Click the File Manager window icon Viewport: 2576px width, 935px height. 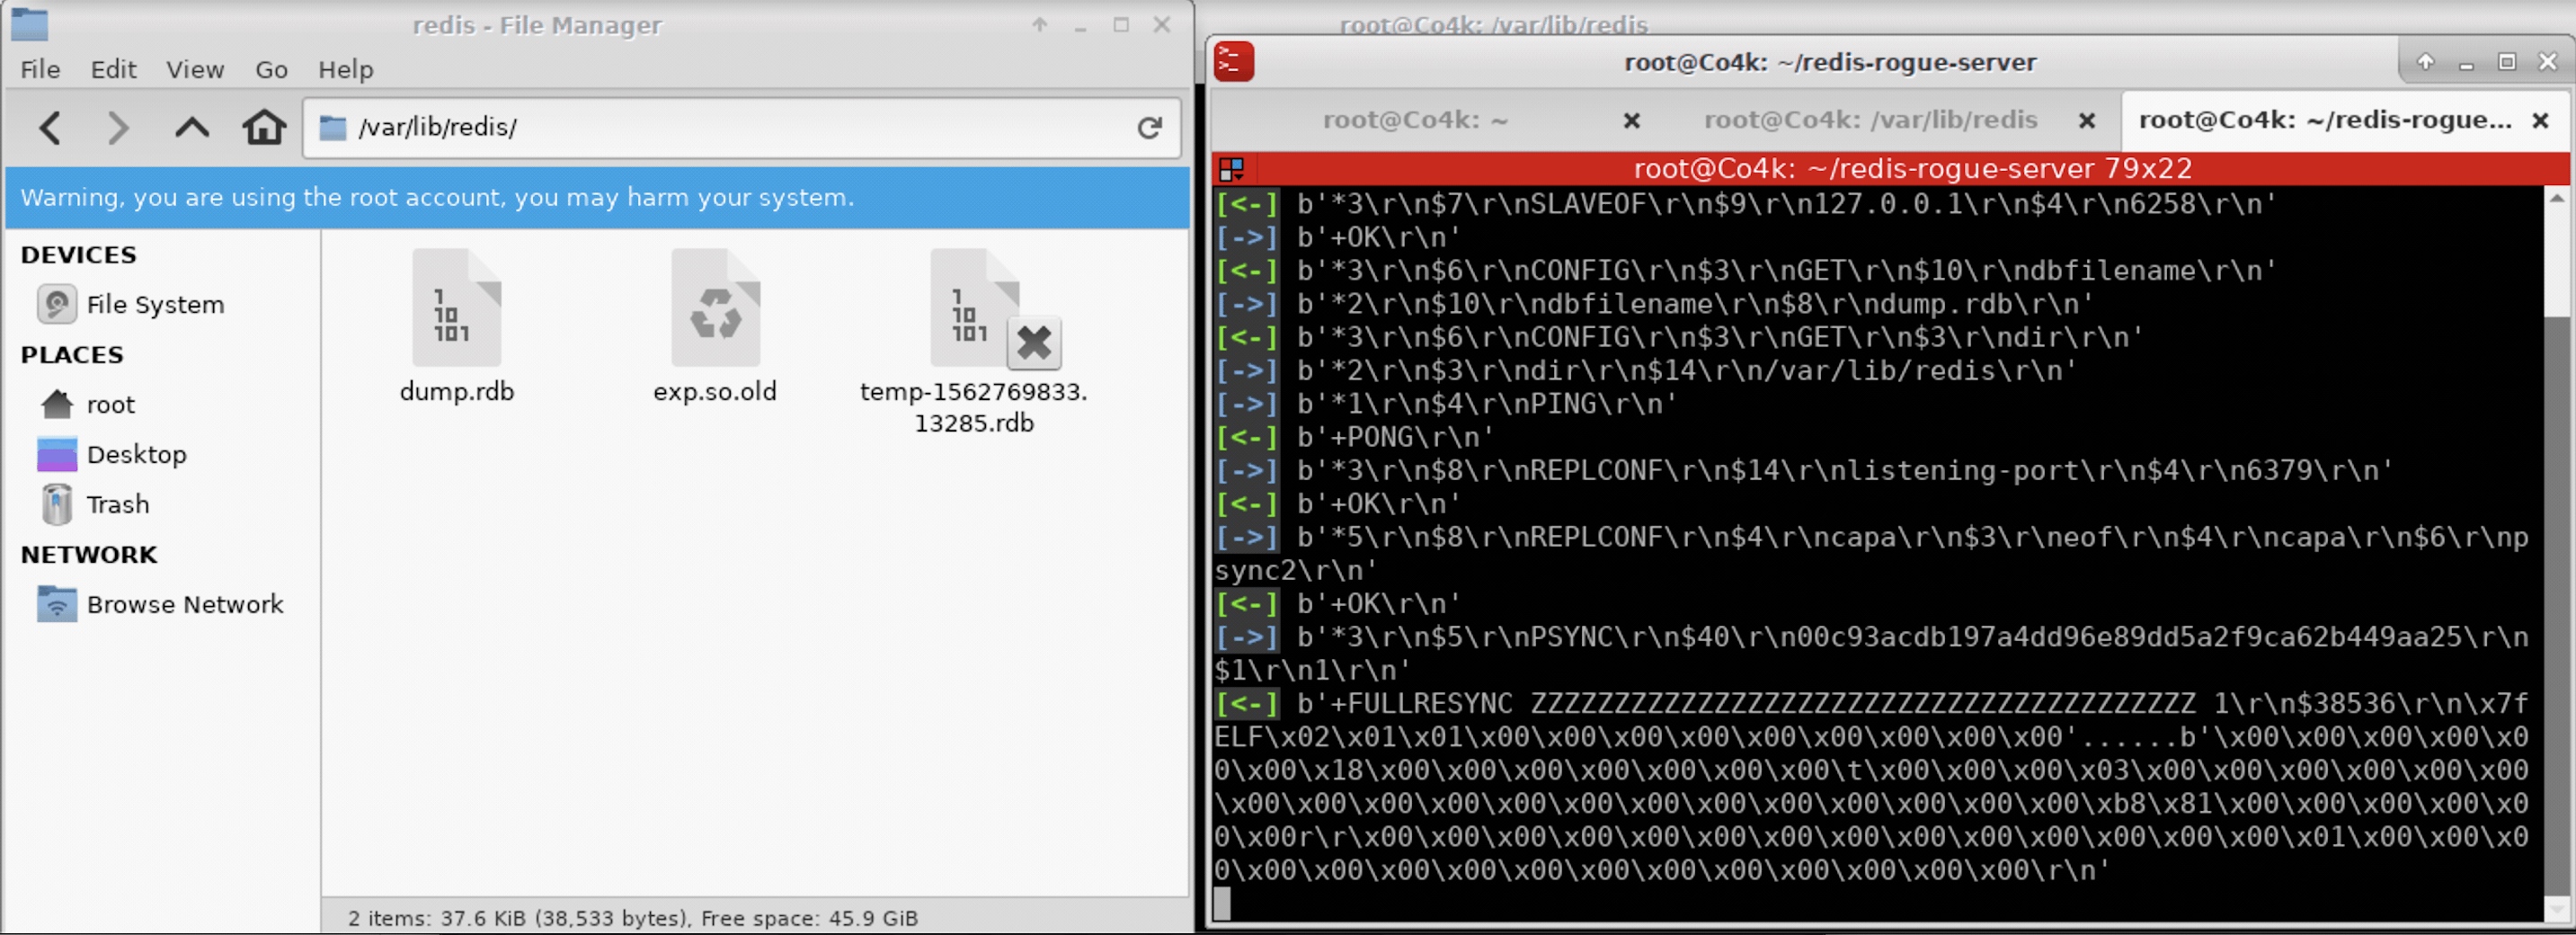pos(30,23)
